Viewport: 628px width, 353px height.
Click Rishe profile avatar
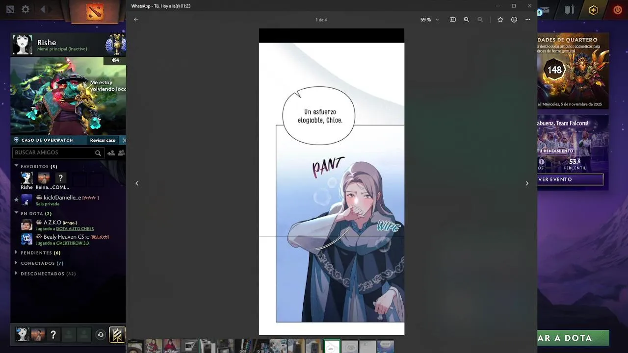[22, 45]
